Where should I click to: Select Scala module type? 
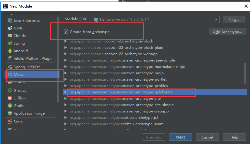click(x=18, y=122)
